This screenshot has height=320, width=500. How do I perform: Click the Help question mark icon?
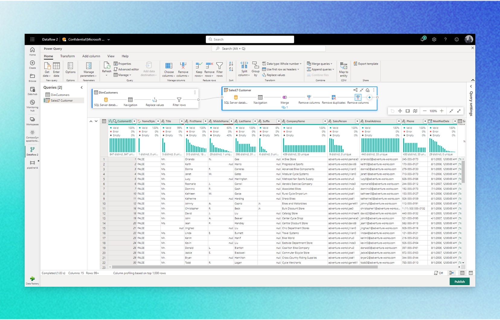click(x=445, y=39)
